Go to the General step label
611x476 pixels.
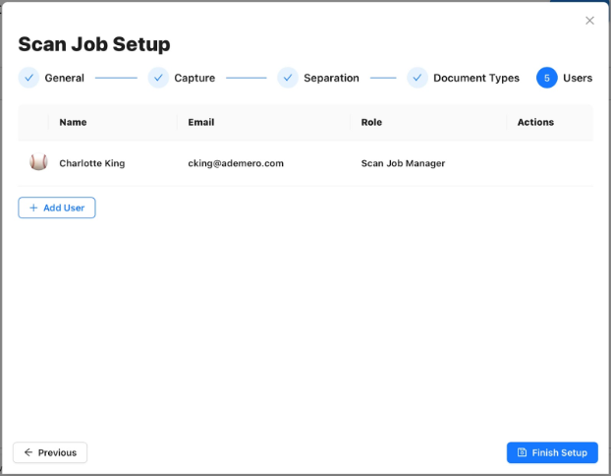pyautogui.click(x=64, y=78)
